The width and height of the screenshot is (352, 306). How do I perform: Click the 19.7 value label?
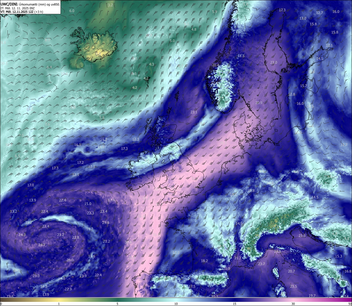(x=312, y=296)
